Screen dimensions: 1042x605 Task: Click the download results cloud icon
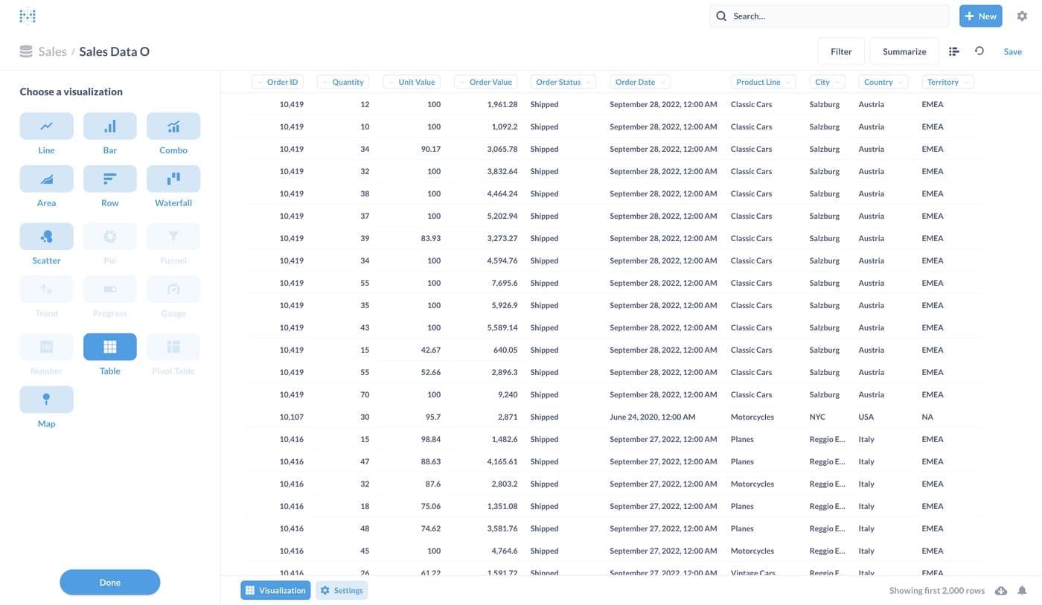tap(1001, 591)
